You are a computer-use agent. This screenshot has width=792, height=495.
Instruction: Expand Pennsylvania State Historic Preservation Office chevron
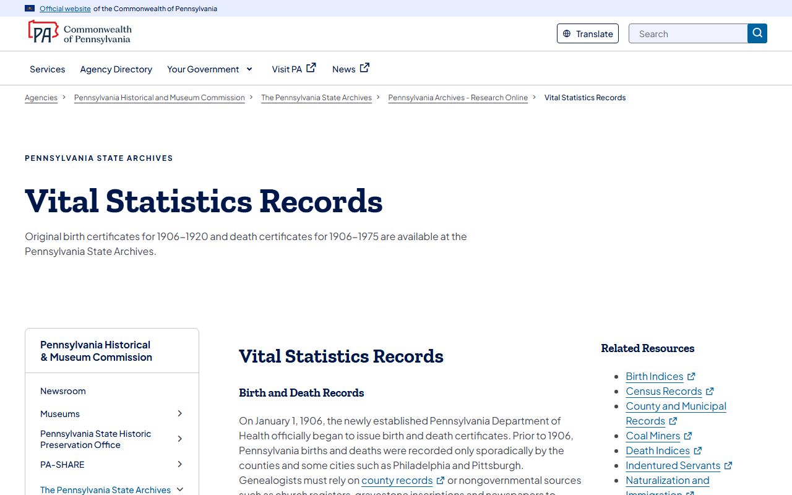180,439
